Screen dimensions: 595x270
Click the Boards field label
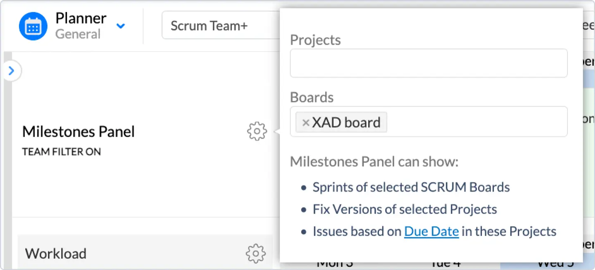click(312, 97)
